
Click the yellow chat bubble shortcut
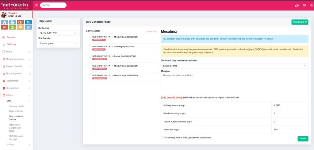(x=21, y=27)
